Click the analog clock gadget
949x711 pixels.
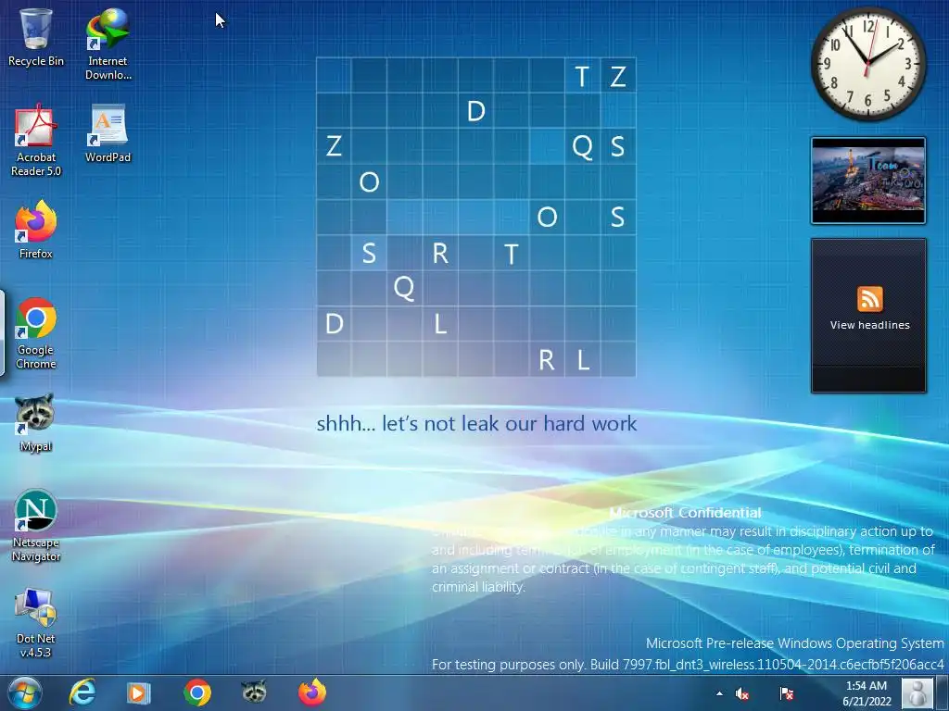[x=867, y=64]
